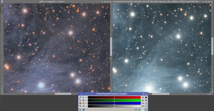214x111 pixels.
Task: Apply Auto Stretch with the radiation icon
Action: coord(80,103)
